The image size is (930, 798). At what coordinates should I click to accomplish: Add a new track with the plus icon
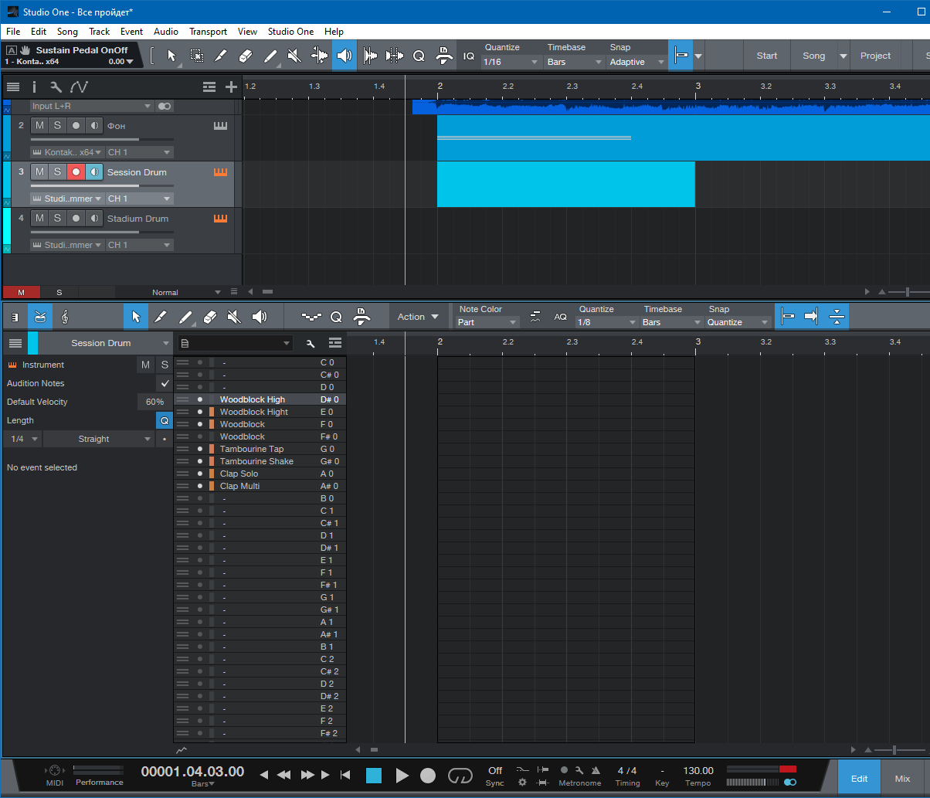coord(231,87)
